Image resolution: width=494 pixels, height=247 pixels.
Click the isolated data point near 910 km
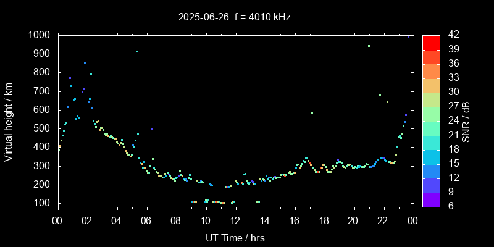[136, 51]
